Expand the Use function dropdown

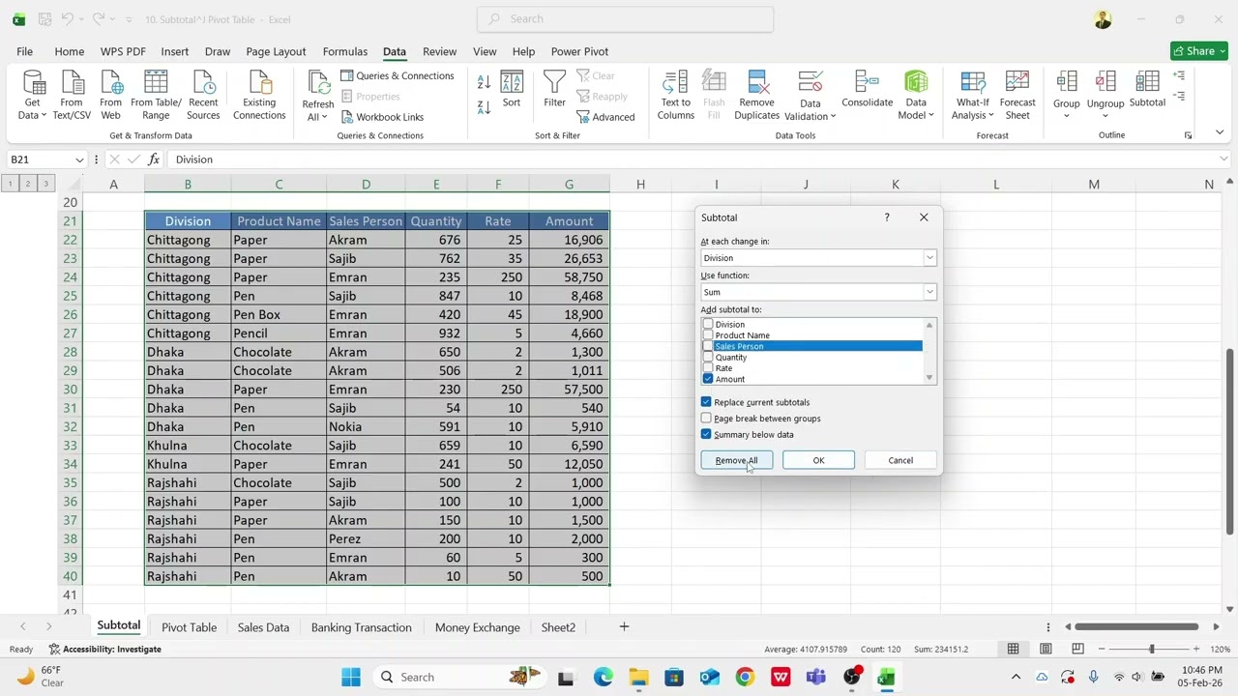929,292
